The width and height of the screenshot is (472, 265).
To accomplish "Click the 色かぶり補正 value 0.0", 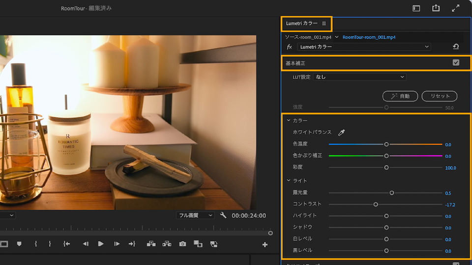I will tap(448, 156).
